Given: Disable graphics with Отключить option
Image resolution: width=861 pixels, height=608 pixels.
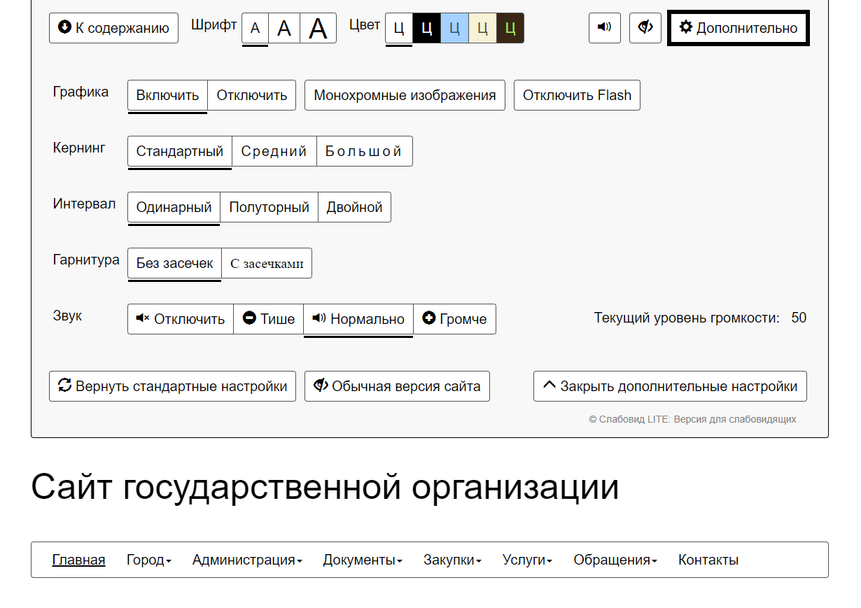Looking at the screenshot, I should click(251, 95).
